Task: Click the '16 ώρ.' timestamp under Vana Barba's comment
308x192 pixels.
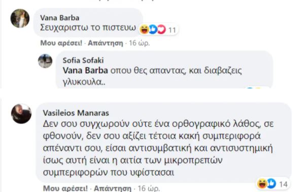Action: pyautogui.click(x=139, y=43)
